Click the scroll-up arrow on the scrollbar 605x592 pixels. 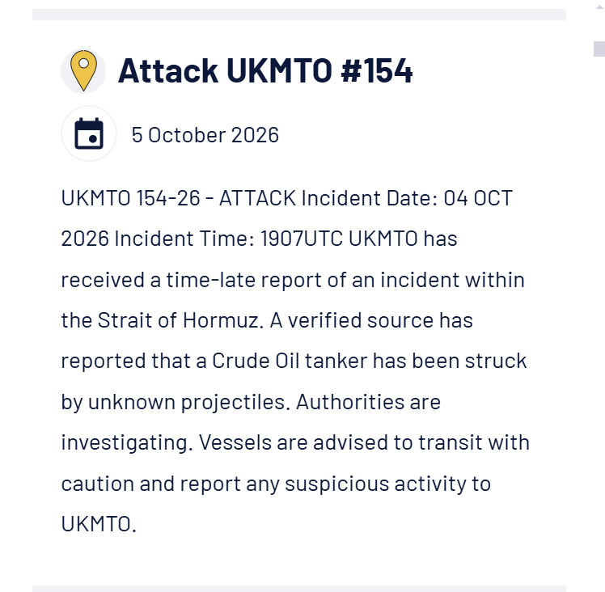[599, 7]
